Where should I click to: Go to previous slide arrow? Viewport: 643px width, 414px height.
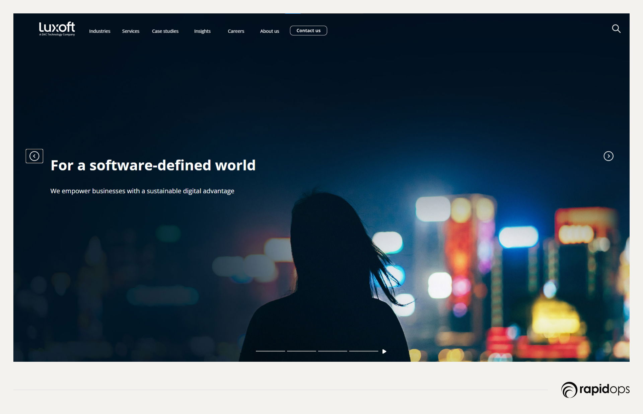click(x=34, y=156)
